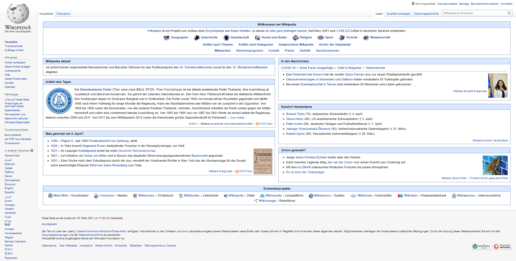Click the Wissenschaft portal icon
The image size is (516, 261).
(x=366, y=38)
